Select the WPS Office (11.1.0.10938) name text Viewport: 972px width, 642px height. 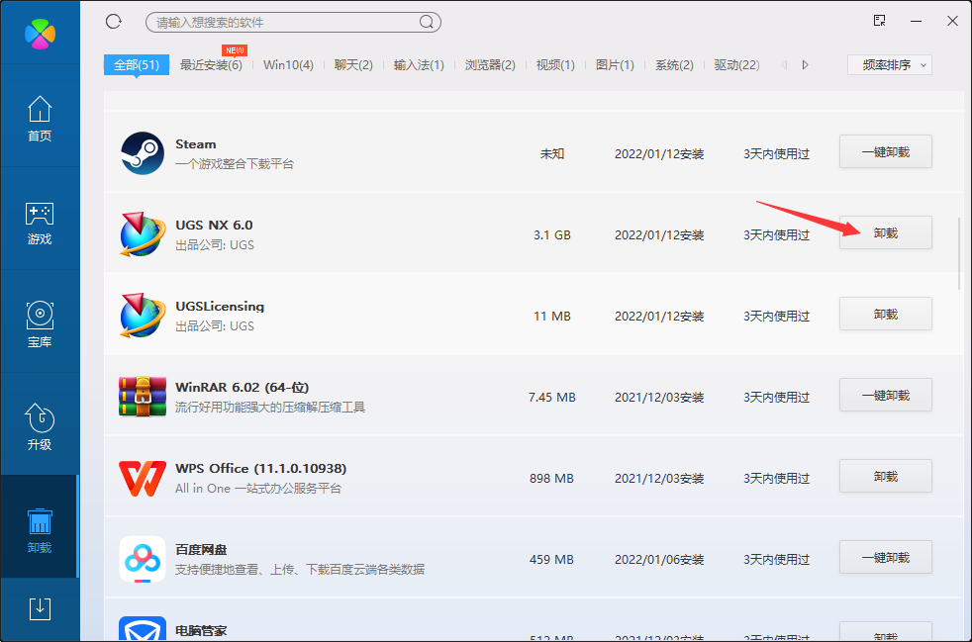point(261,469)
